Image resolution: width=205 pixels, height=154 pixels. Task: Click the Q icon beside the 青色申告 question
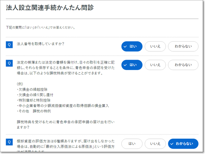[9, 63]
